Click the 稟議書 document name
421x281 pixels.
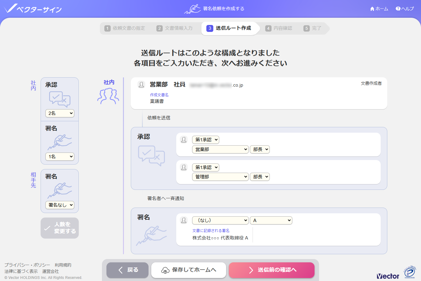pyautogui.click(x=157, y=101)
